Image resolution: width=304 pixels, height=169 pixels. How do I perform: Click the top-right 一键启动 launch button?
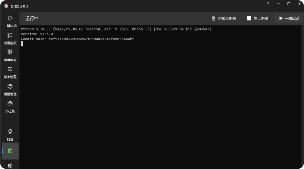289,19
